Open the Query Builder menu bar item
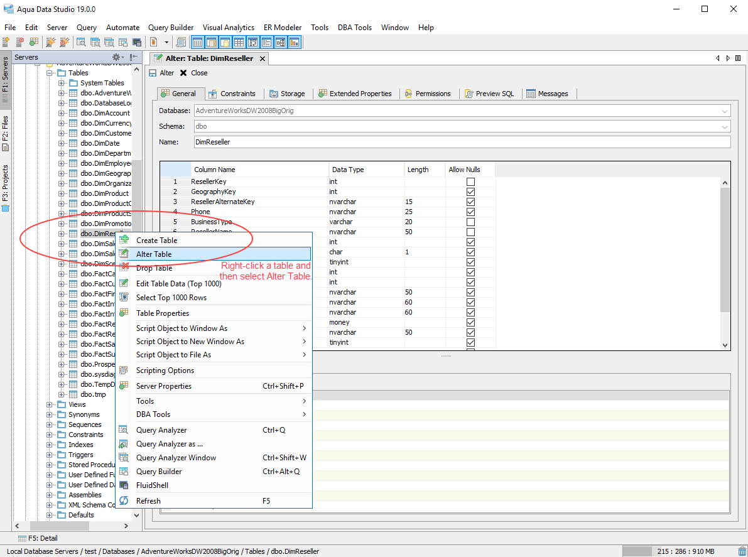Screen dimensions: 748x557 [171, 28]
